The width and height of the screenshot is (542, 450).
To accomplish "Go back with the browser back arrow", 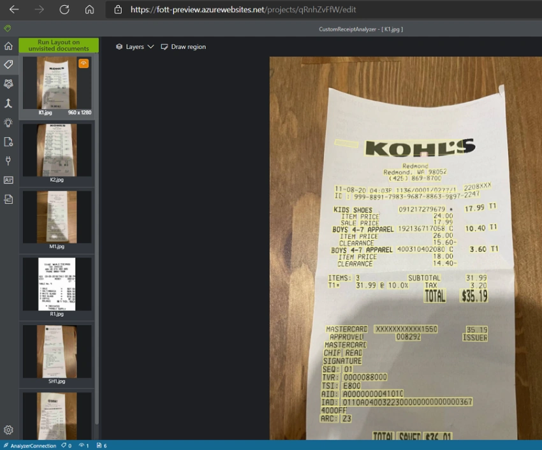I will pyautogui.click(x=14, y=10).
